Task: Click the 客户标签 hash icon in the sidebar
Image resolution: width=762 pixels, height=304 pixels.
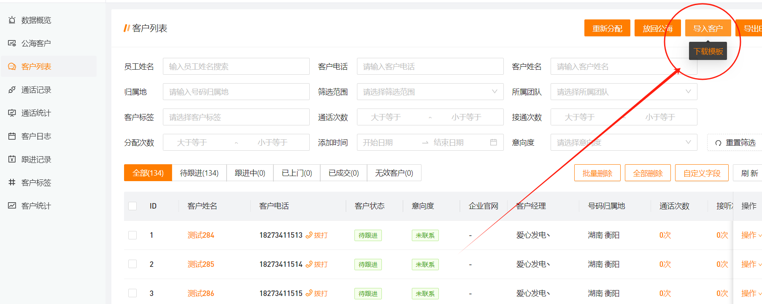Action: point(12,182)
